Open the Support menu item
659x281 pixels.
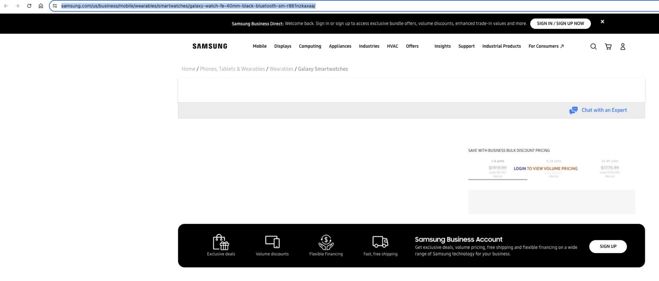click(466, 46)
